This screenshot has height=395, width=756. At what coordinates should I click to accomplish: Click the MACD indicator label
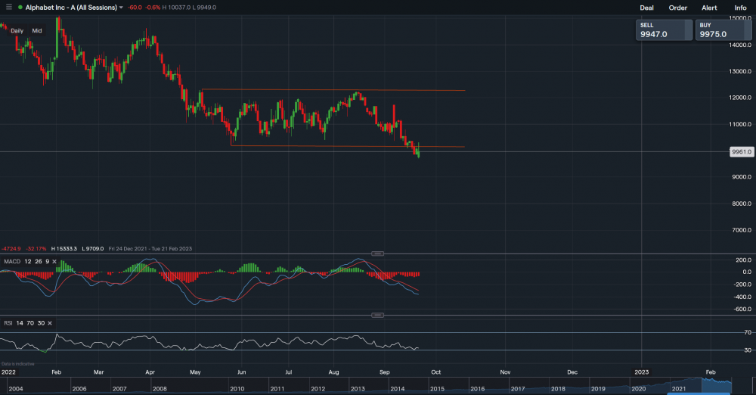(12, 261)
